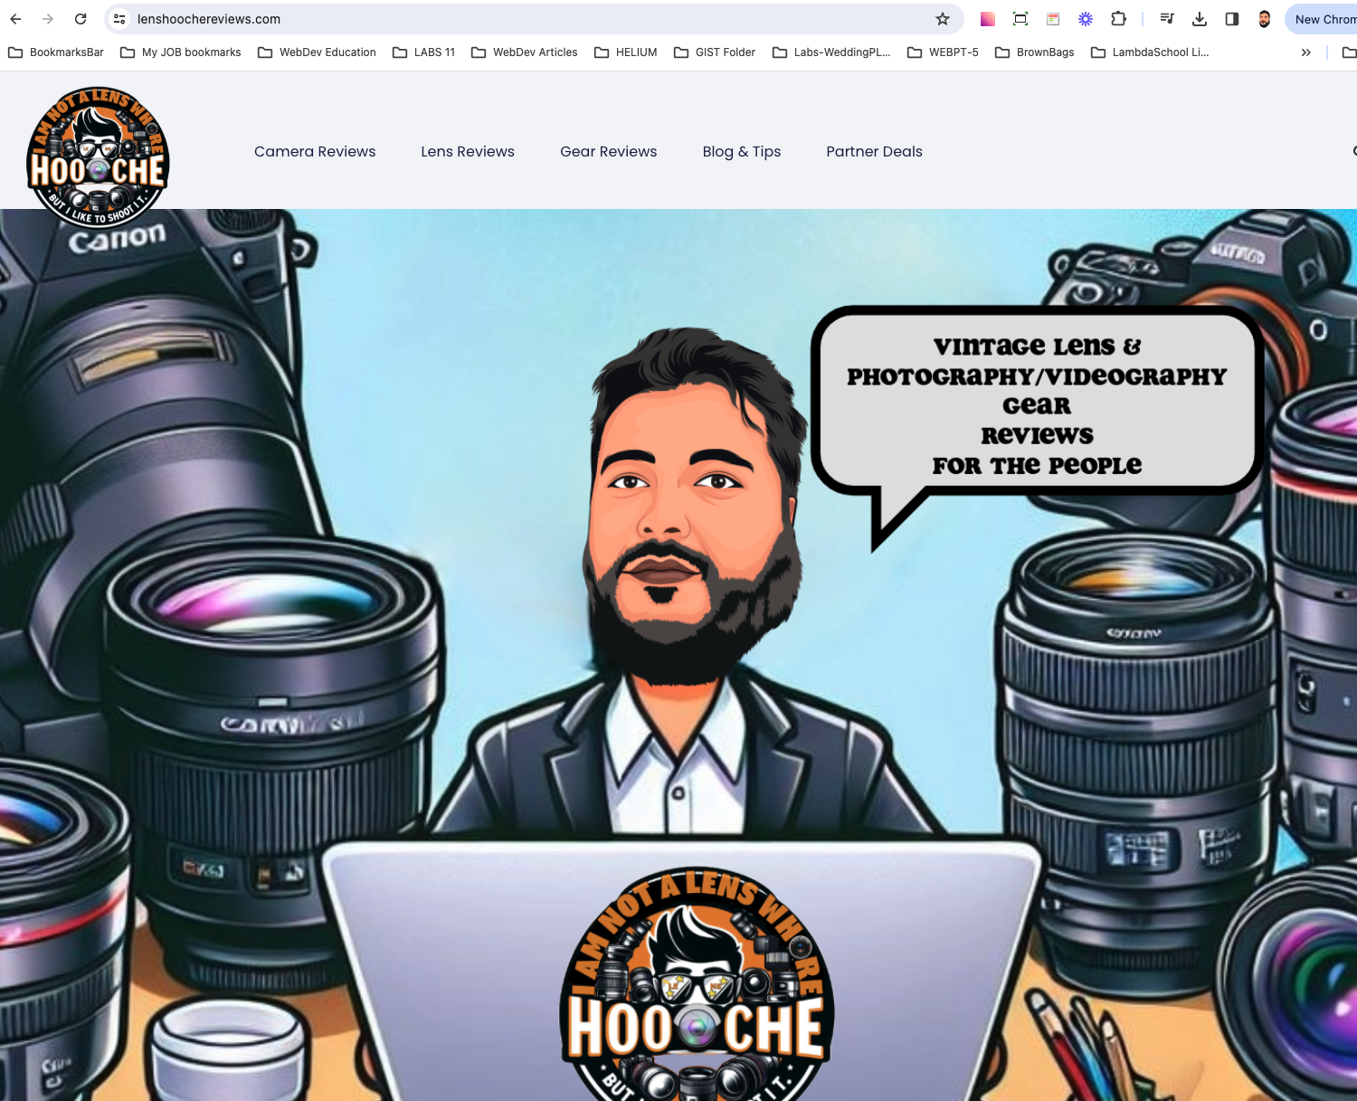Visit the Partner Deals link

[x=874, y=151]
